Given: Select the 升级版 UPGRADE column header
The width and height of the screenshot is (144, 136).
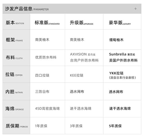Looking at the screenshot, I should tap(82, 22).
